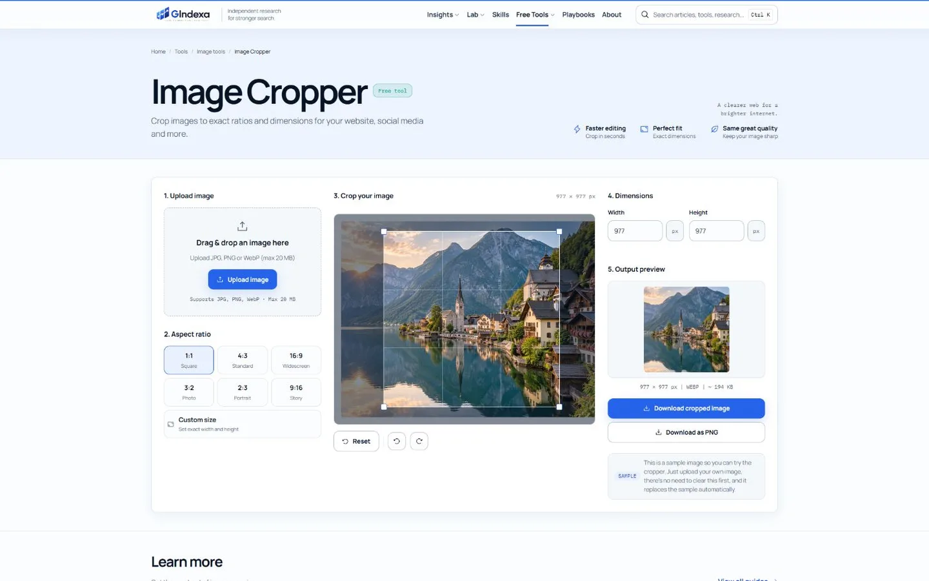
Task: Select the 1:1 Square aspect ratio
Action: point(189,360)
